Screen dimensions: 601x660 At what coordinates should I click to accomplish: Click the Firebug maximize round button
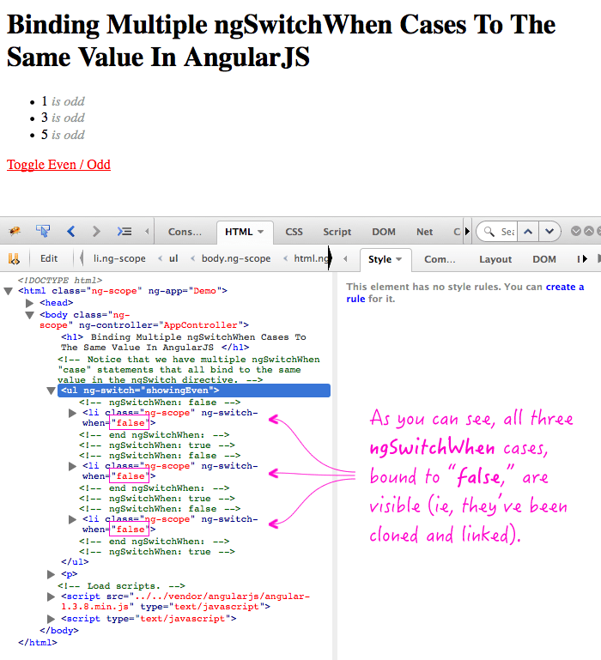[589, 231]
